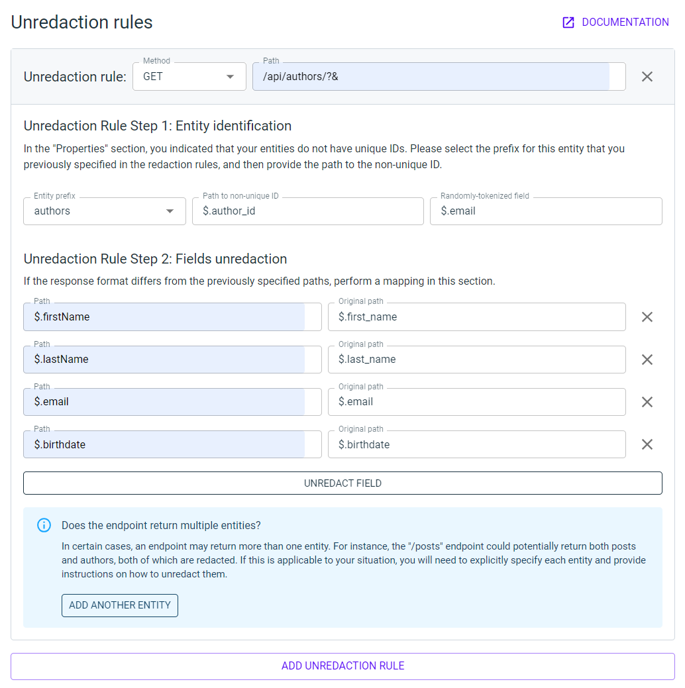Image resolution: width=685 pixels, height=688 pixels.
Task: Click the Unredact Field button
Action: click(342, 483)
